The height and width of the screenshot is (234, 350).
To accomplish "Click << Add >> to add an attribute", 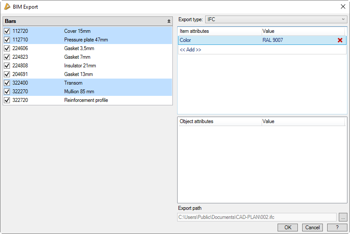I will tap(191, 50).
